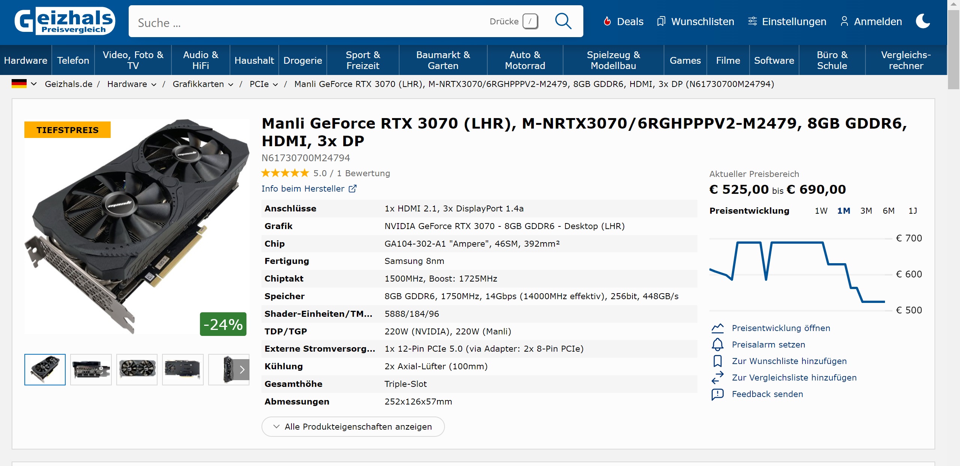Switch price chart to 6M range

[888, 211]
